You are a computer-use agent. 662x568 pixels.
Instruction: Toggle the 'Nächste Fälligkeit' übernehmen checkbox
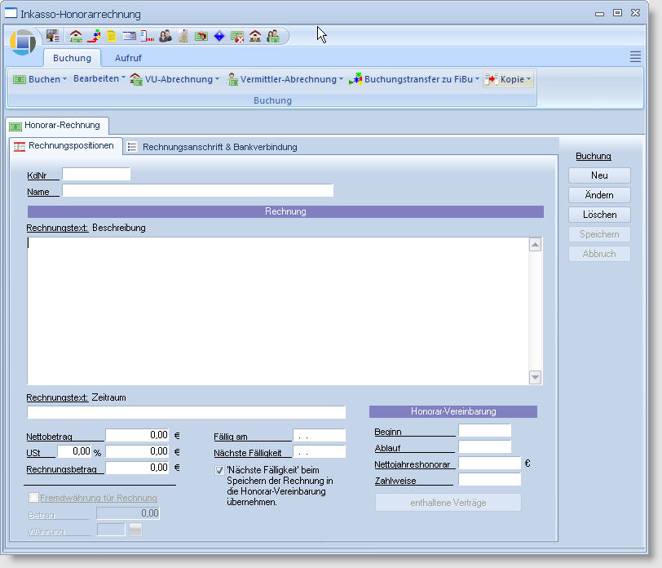[219, 471]
